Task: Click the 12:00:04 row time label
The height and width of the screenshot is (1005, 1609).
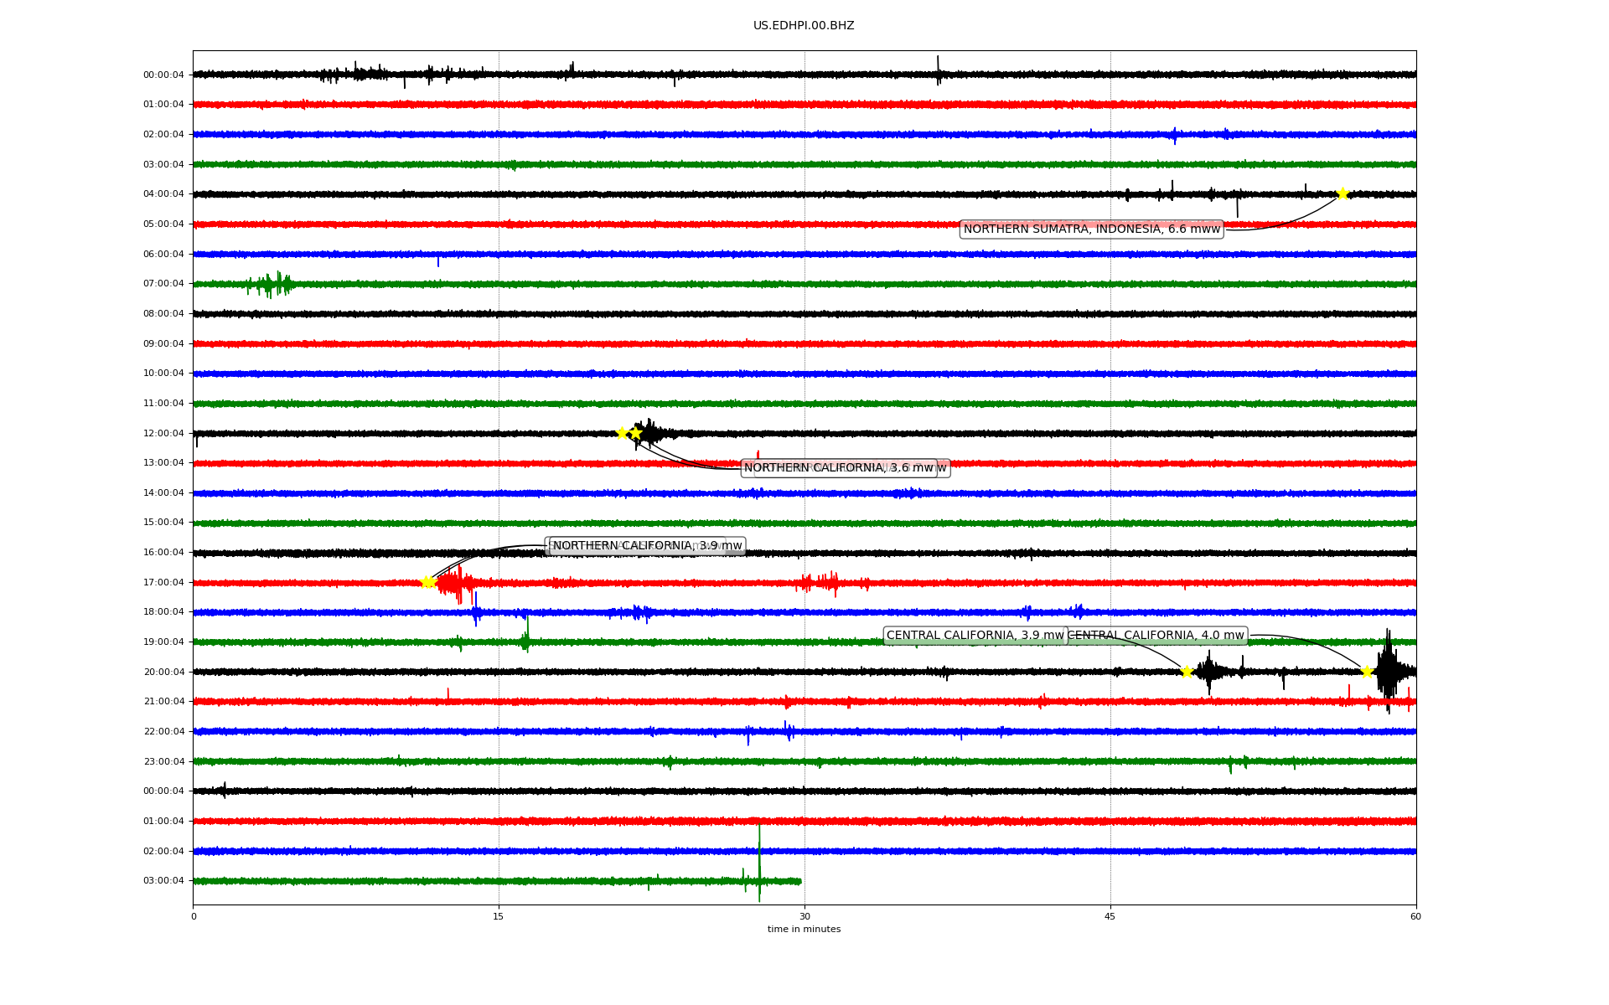Action: pyautogui.click(x=163, y=433)
